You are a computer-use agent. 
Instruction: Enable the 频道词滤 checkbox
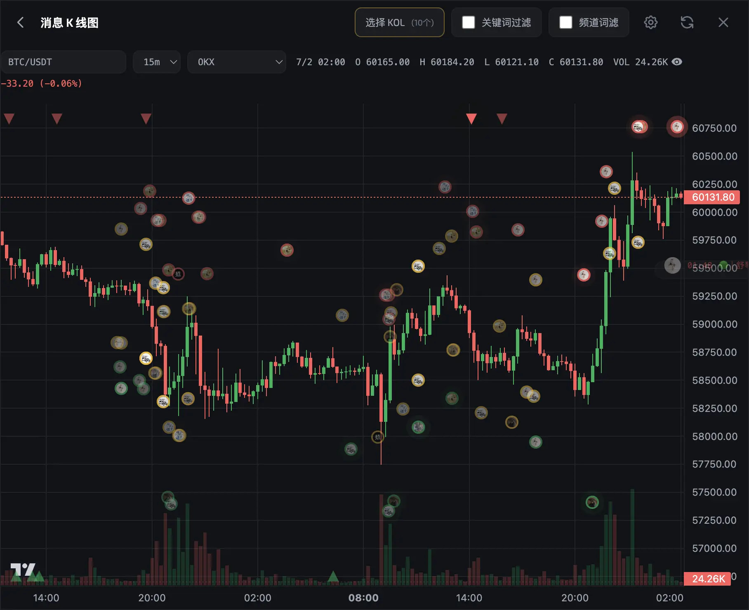click(x=566, y=22)
